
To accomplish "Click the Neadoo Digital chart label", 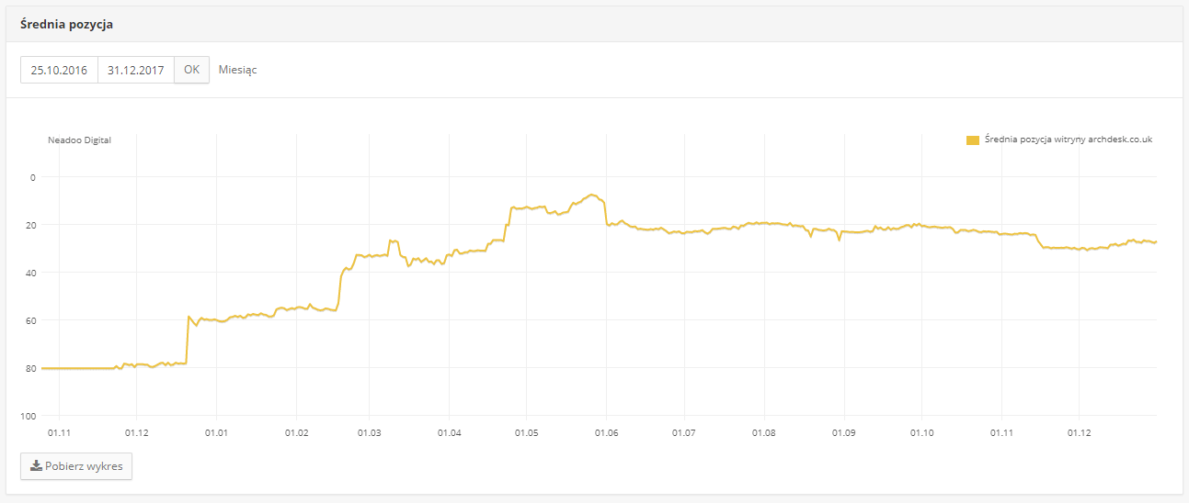I will pyautogui.click(x=79, y=140).
